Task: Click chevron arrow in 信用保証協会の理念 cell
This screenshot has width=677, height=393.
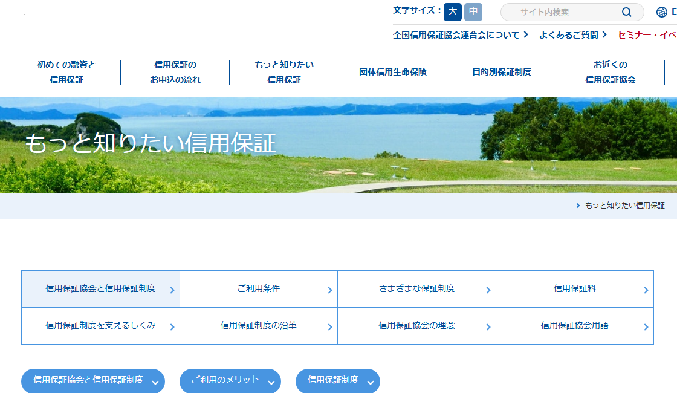Action: [x=488, y=327]
